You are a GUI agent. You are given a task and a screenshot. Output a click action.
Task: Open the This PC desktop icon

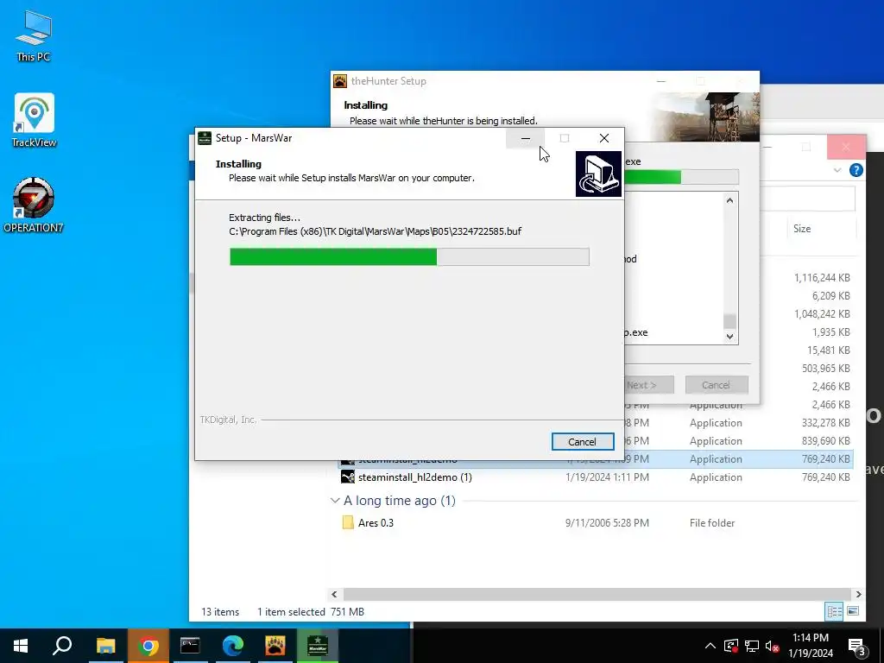[x=34, y=35]
